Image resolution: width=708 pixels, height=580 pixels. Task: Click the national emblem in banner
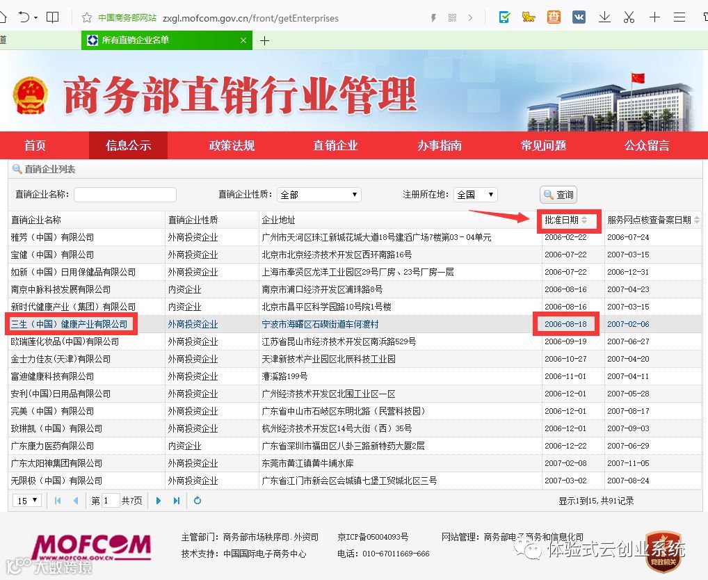pos(30,96)
